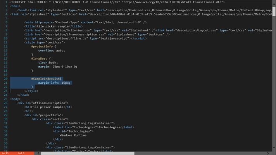
Task: Click the '<h1>File picker sample</h1>' line
Action: coord(48,107)
